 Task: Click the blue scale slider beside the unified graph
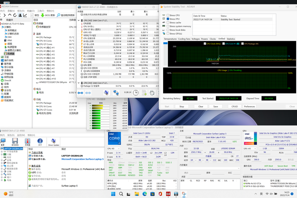(165, 43)
